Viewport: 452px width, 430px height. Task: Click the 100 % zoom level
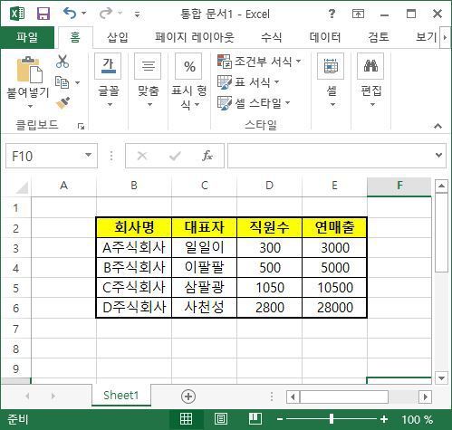(x=418, y=419)
